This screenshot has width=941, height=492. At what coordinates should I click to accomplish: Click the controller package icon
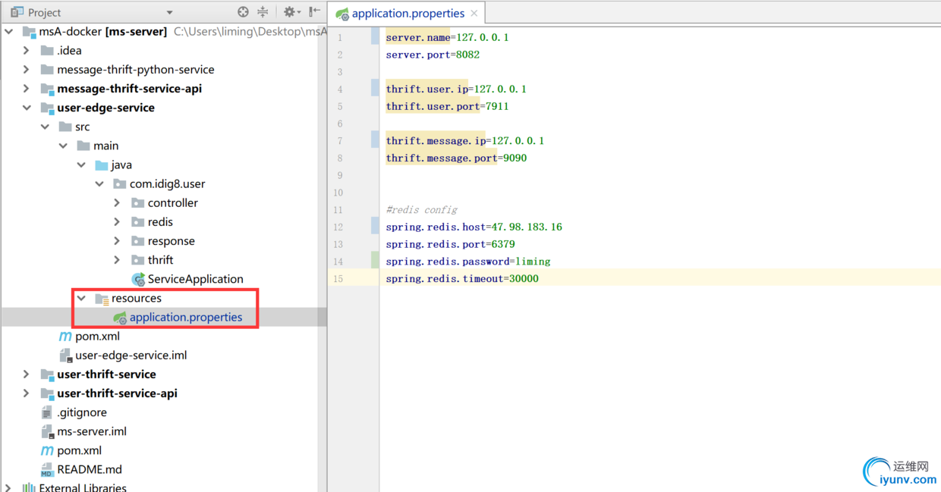[138, 203]
